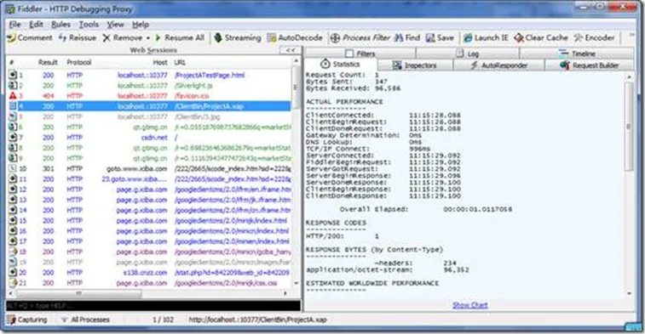
Task: Open the Edit menu
Action: click(36, 25)
